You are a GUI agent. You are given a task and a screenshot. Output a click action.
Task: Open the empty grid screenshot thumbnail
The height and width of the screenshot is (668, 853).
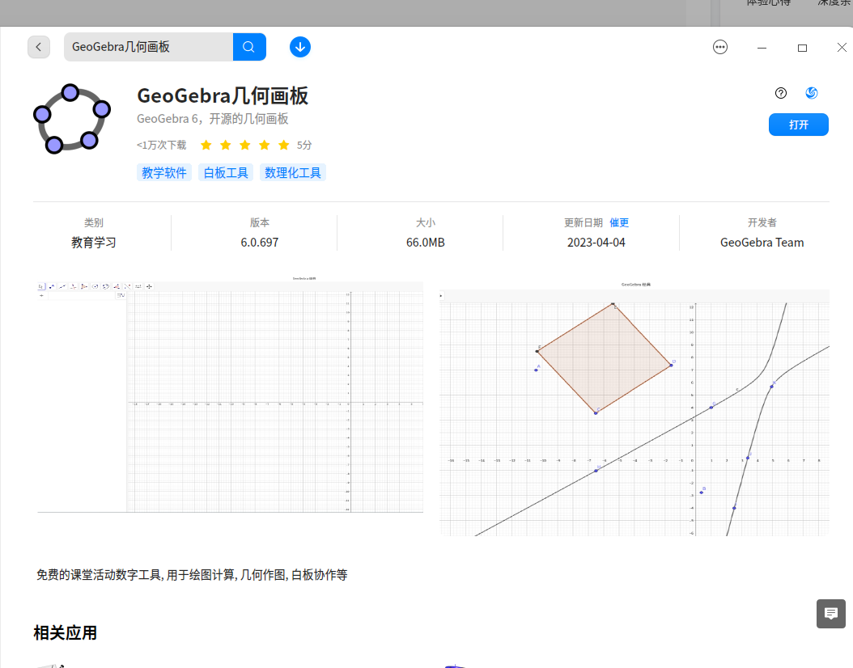pos(230,395)
